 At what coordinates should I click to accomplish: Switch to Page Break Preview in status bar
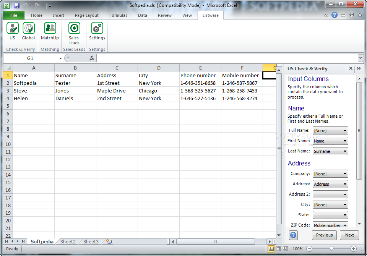point(286,249)
